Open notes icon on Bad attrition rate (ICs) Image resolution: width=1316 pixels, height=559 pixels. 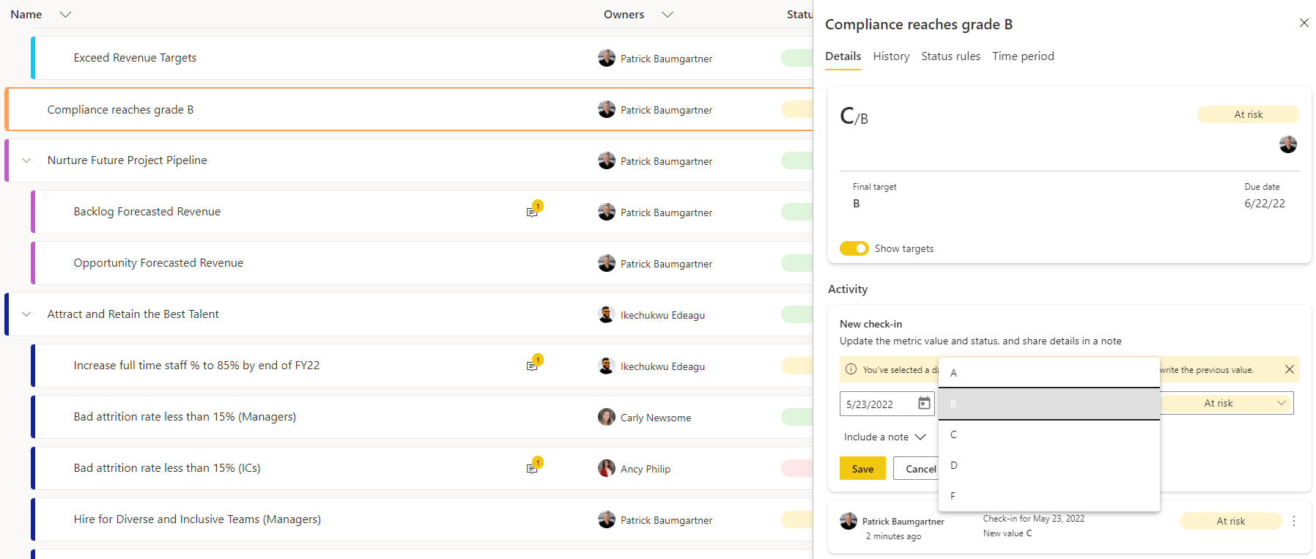tap(533, 467)
